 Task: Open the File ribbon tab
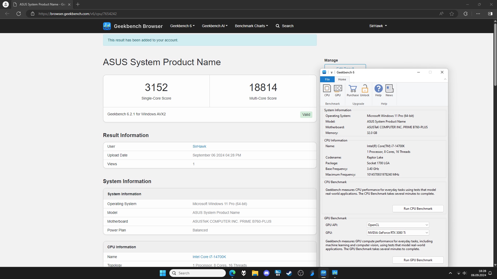(327, 79)
